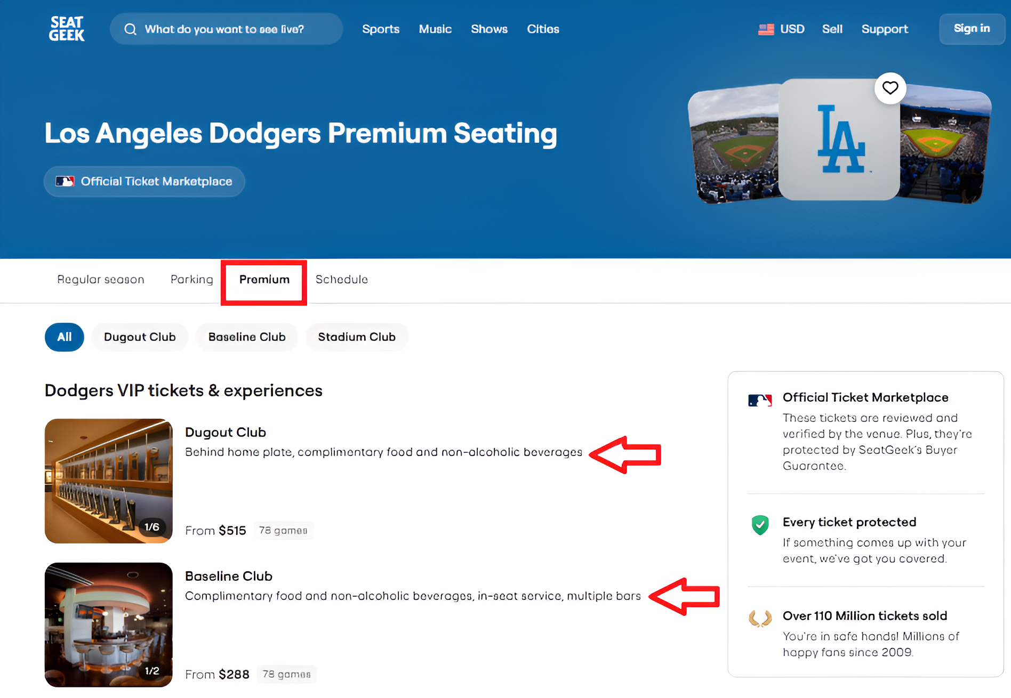Focus the 'What do you want to see live?' search field
The image size is (1011, 698).
226,29
